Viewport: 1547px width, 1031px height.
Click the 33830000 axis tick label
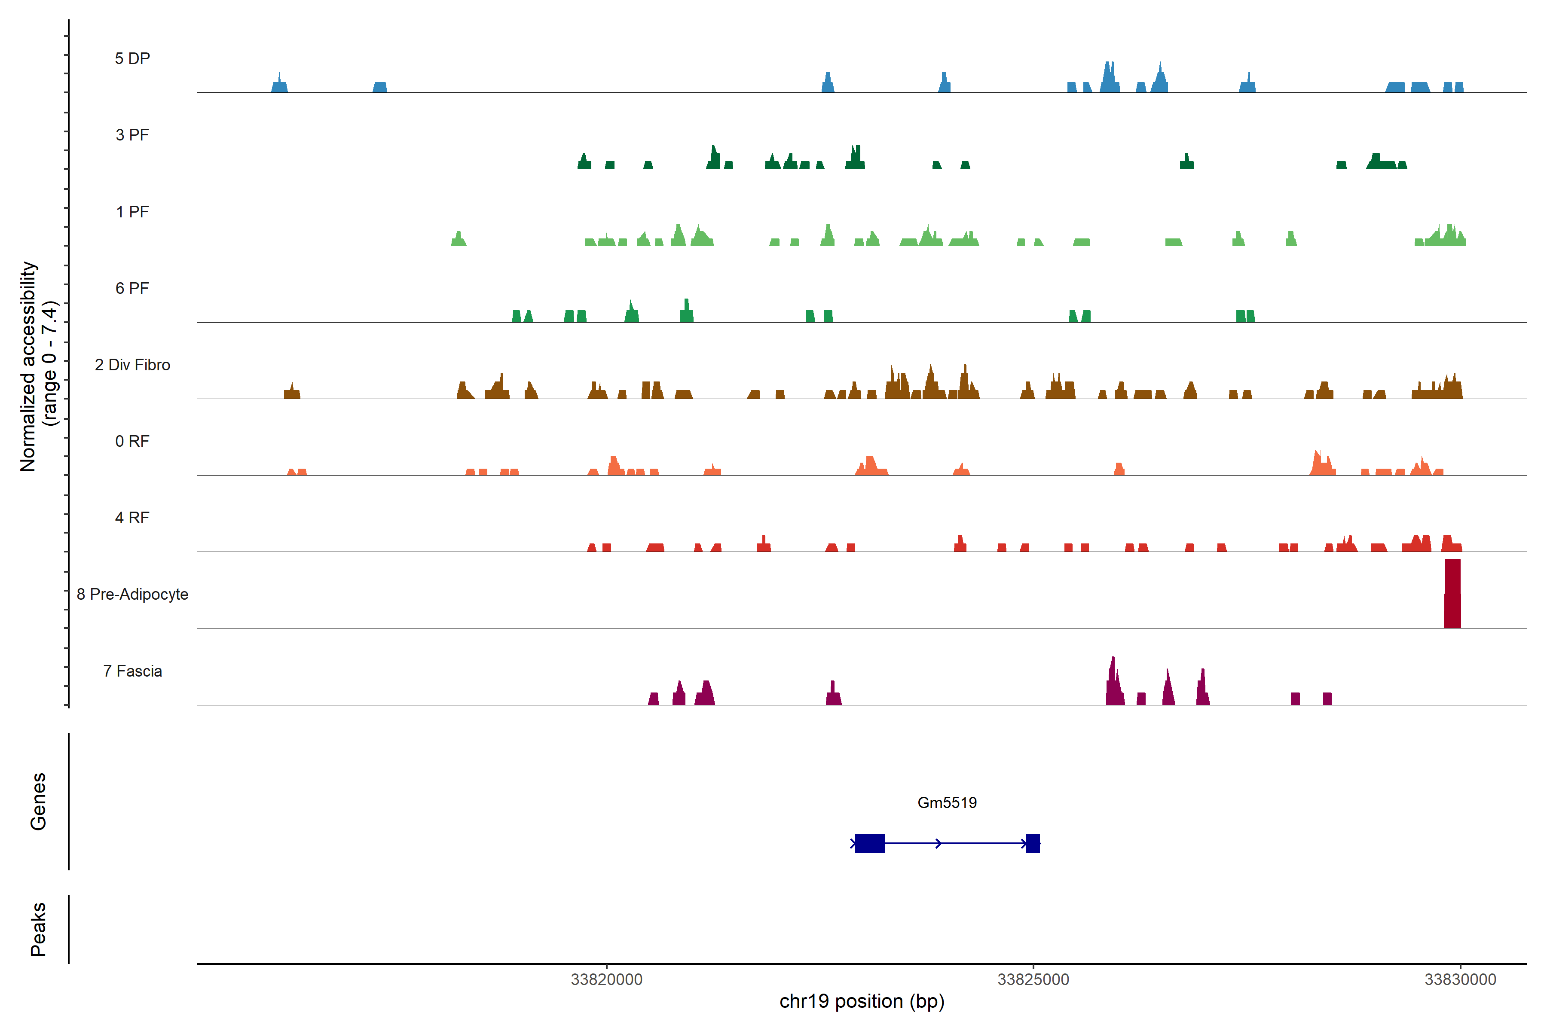click(x=1460, y=979)
